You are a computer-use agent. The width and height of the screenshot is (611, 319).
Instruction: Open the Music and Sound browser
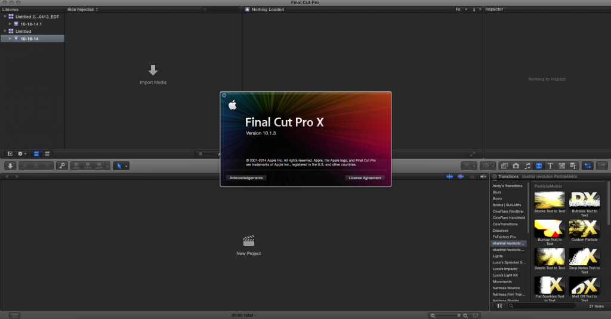[527, 165]
